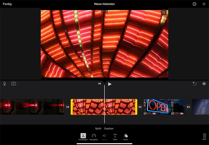Select the OPEN sign clip
Viewport: 209px width, 145px height.
(x=164, y=107)
